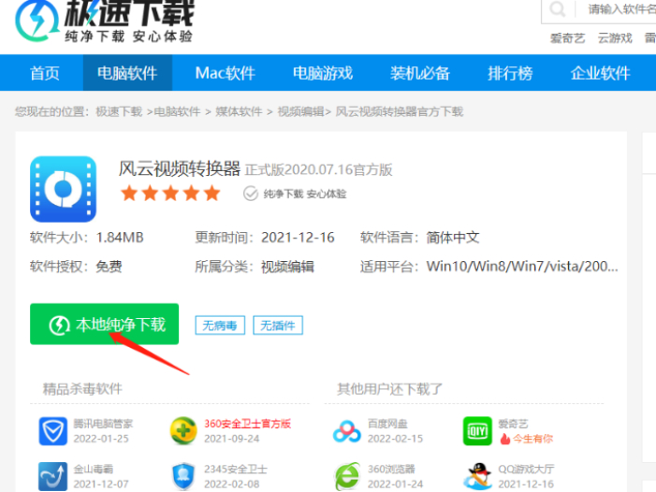
Task: Open the 腾讯电脑管家 text link
Action: click(x=103, y=424)
